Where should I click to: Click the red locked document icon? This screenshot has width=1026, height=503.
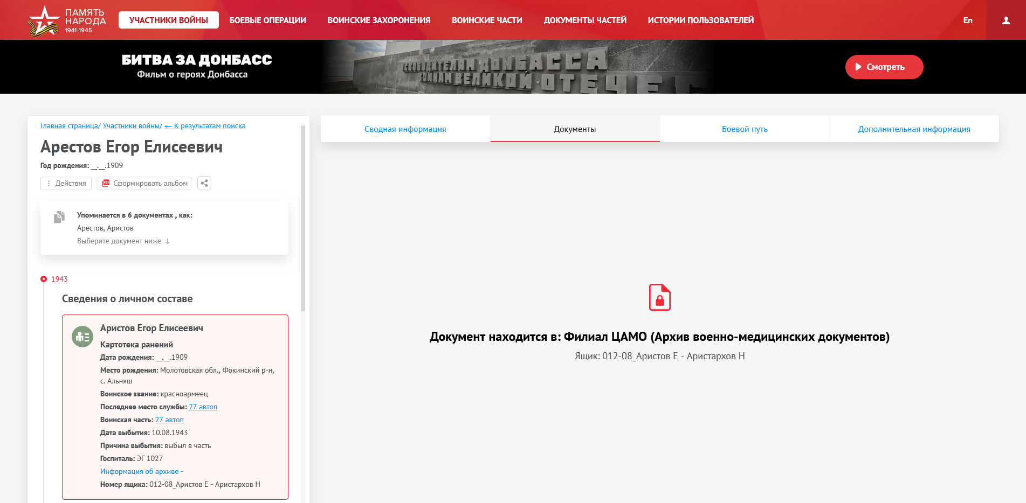tap(659, 297)
